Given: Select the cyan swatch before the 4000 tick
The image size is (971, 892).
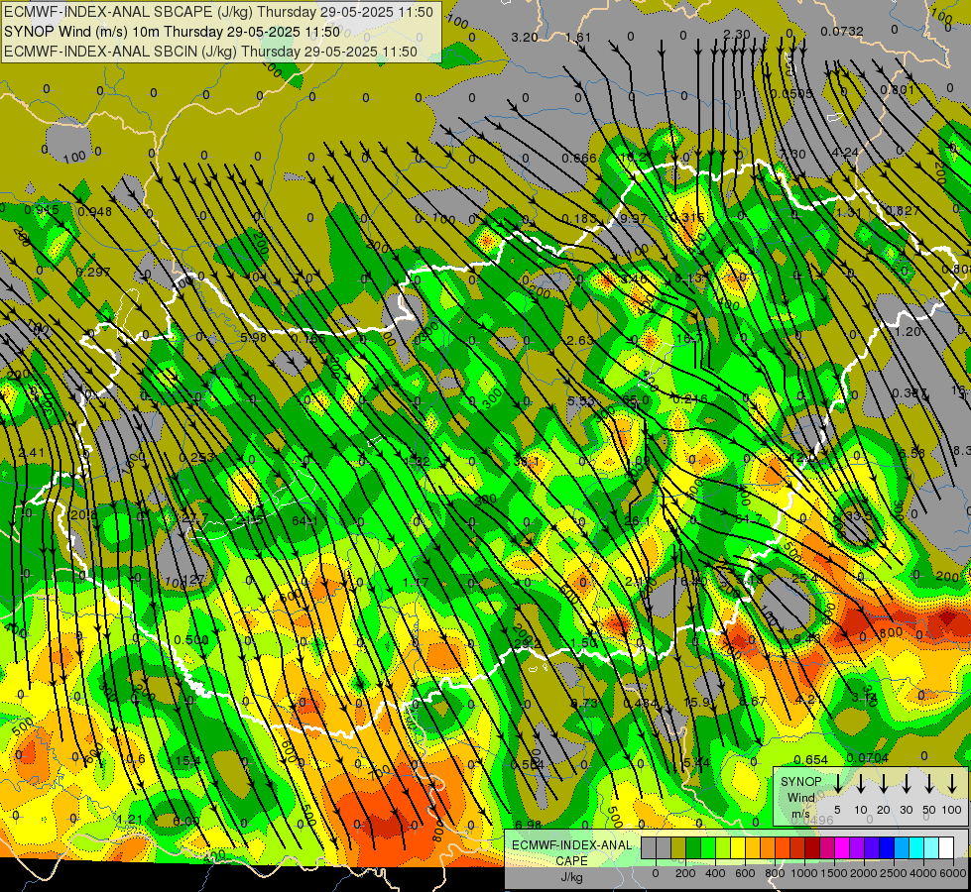Looking at the screenshot, I should pos(915,848).
